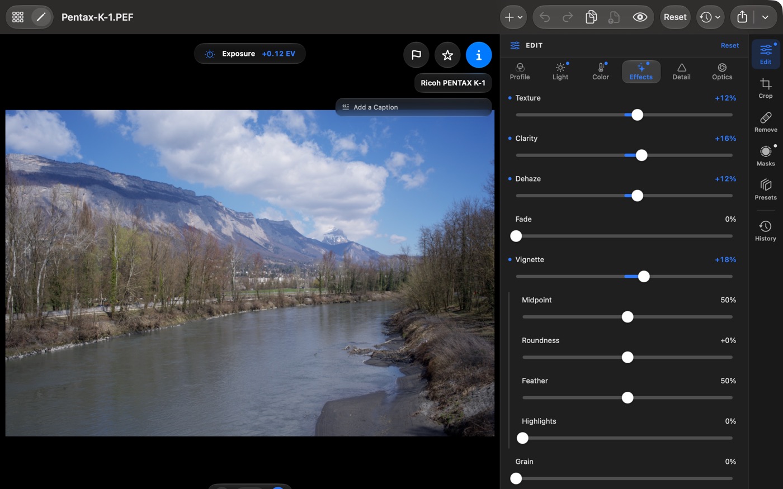The height and width of the screenshot is (489, 783).
Task: Click the Vignette slider handle
Action: 644,276
